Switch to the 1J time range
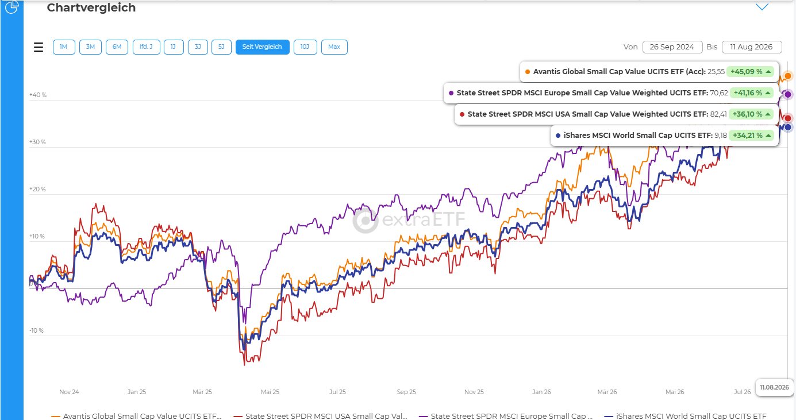The height and width of the screenshot is (420, 796). pyautogui.click(x=174, y=47)
